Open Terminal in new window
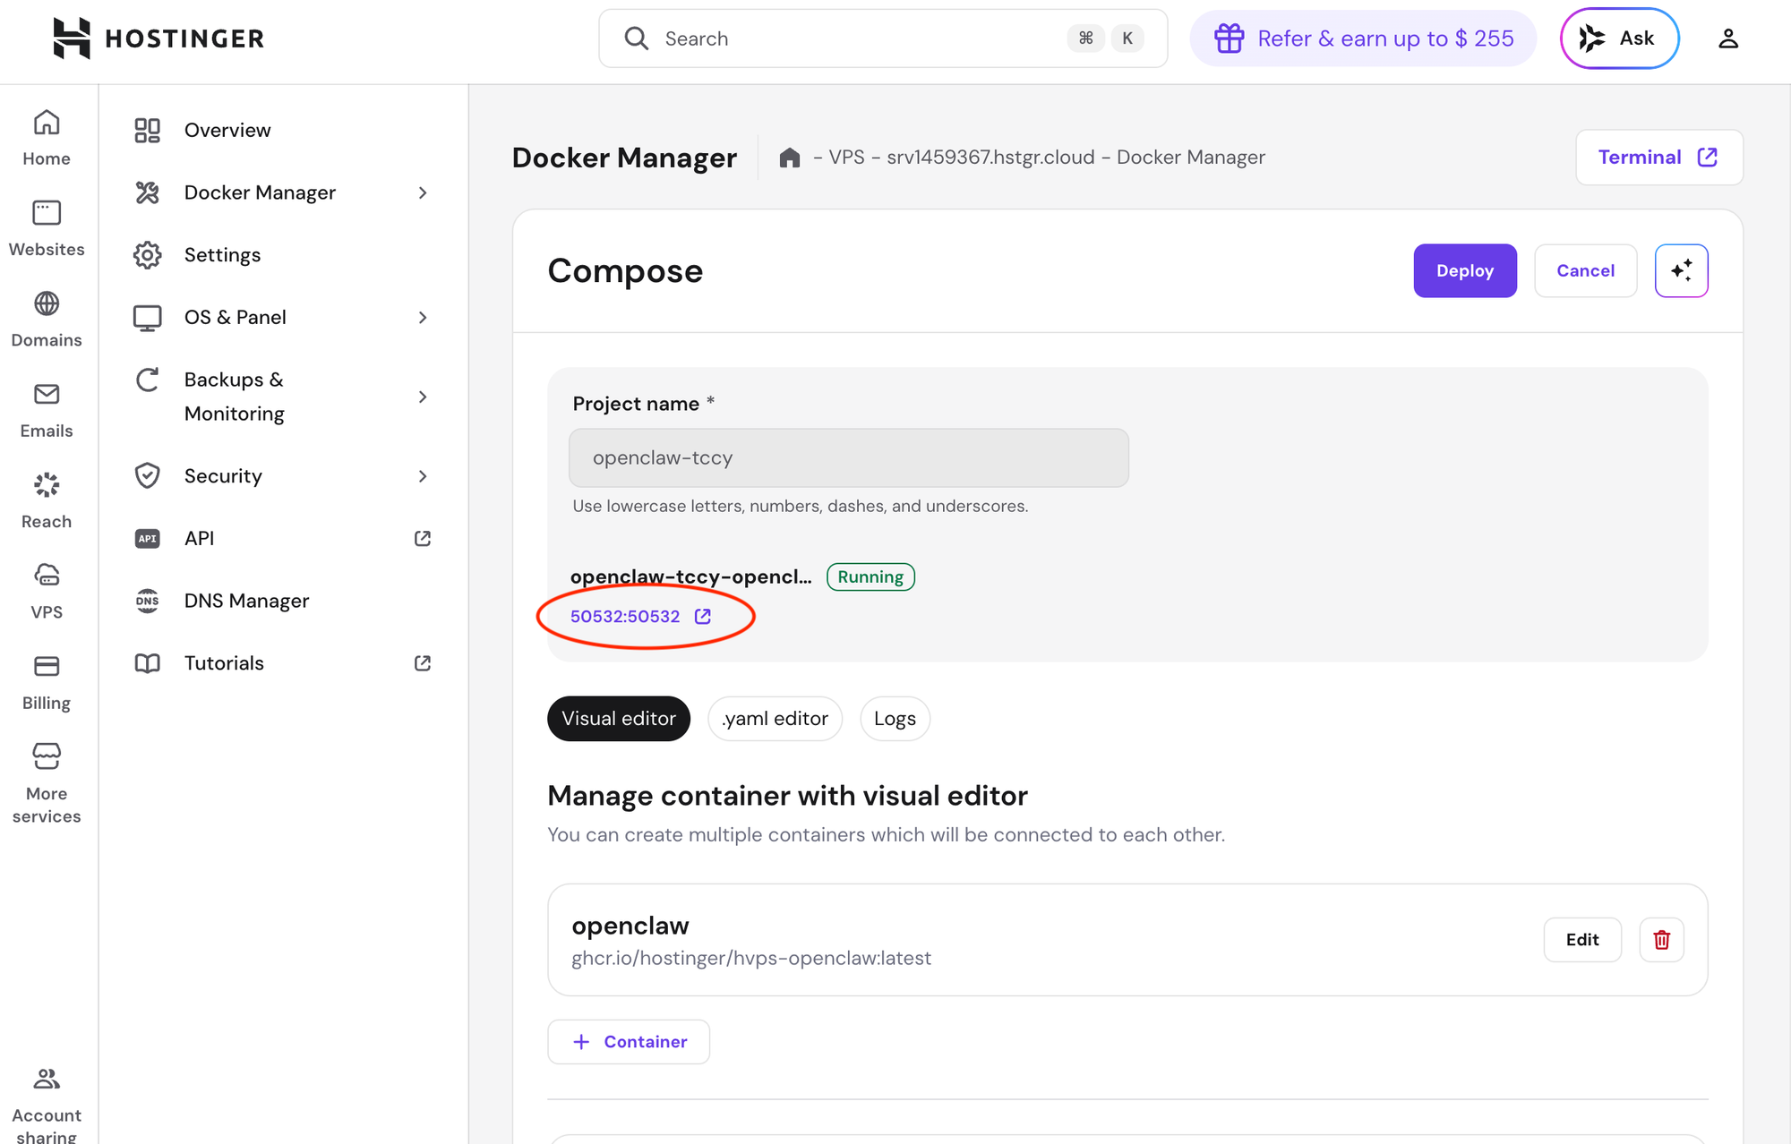This screenshot has width=1791, height=1144. 1658,158
